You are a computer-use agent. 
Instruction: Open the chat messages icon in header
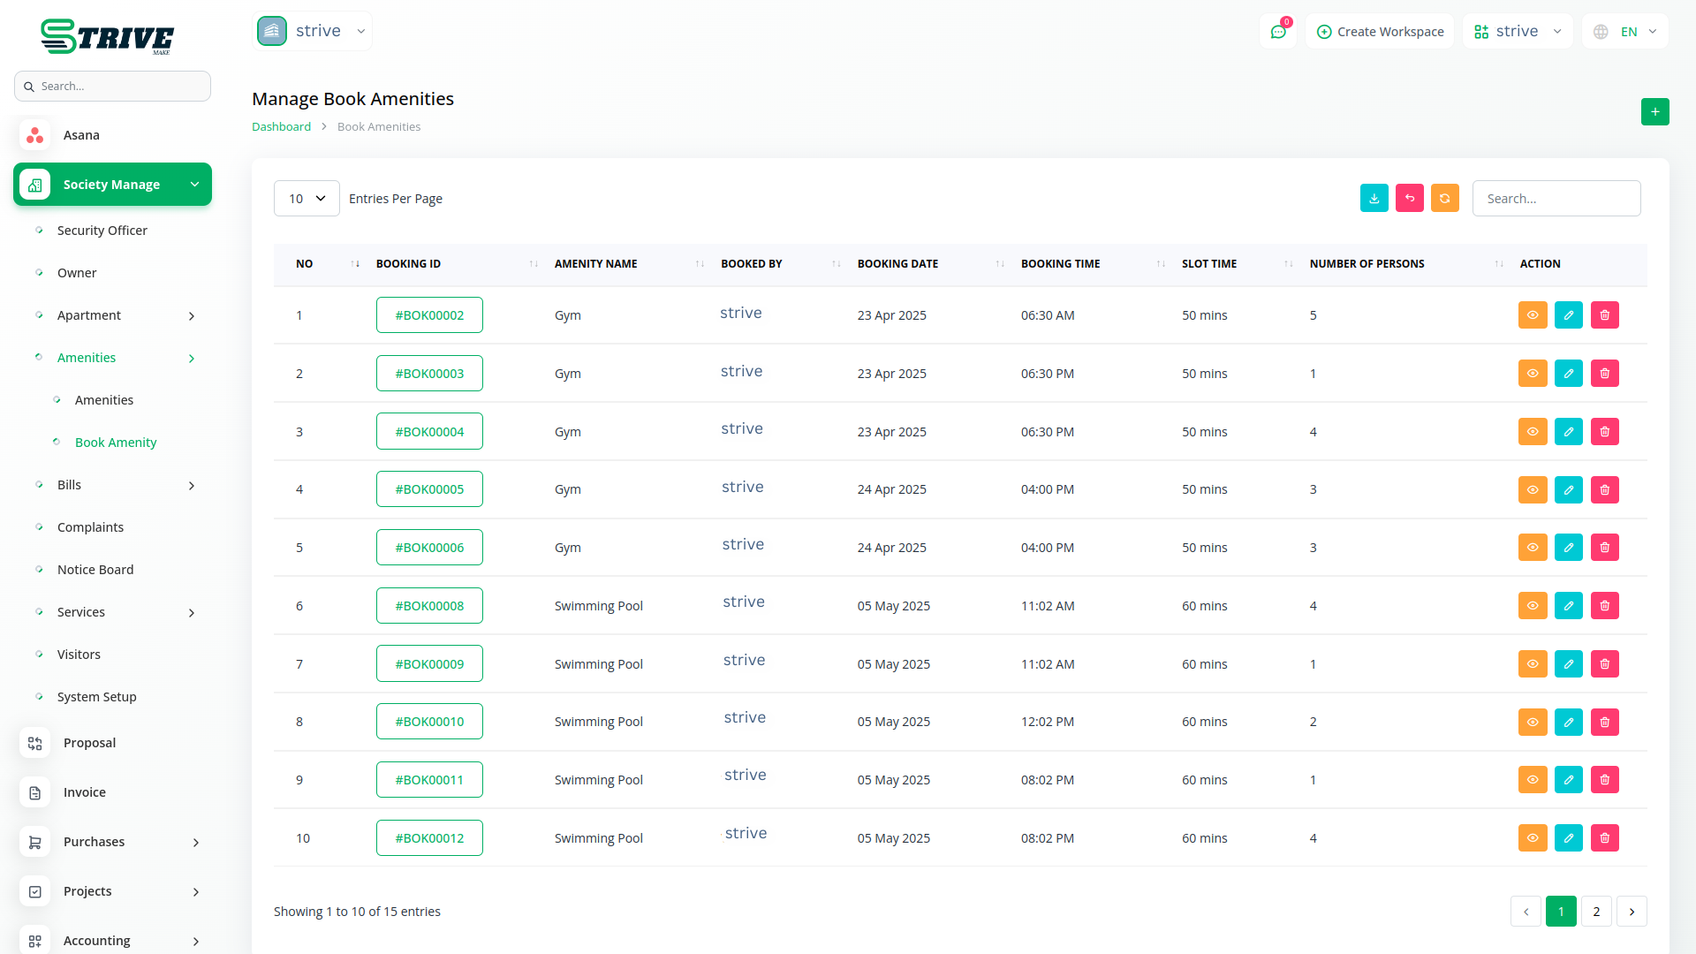coord(1277,32)
